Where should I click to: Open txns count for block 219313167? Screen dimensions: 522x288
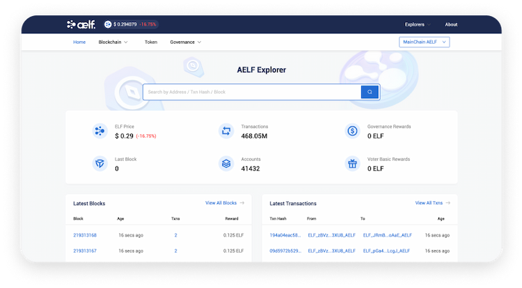[x=175, y=250]
